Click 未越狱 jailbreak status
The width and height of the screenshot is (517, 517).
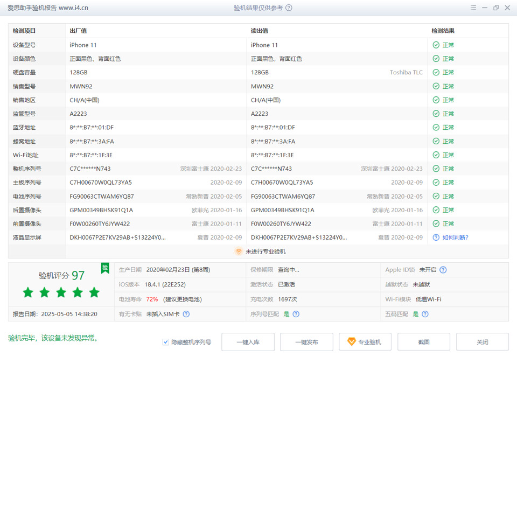pos(421,284)
